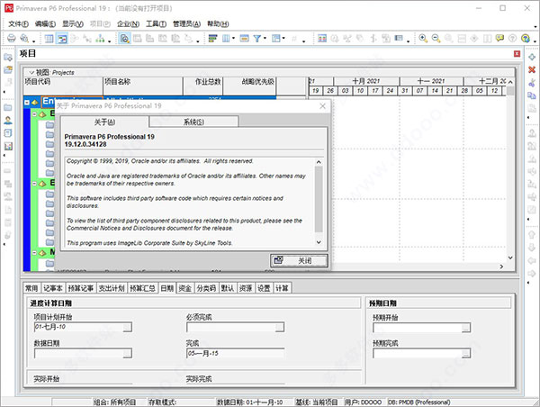Open the Bars settings icon
Viewport: 540px width, 407px height.
pos(212,38)
